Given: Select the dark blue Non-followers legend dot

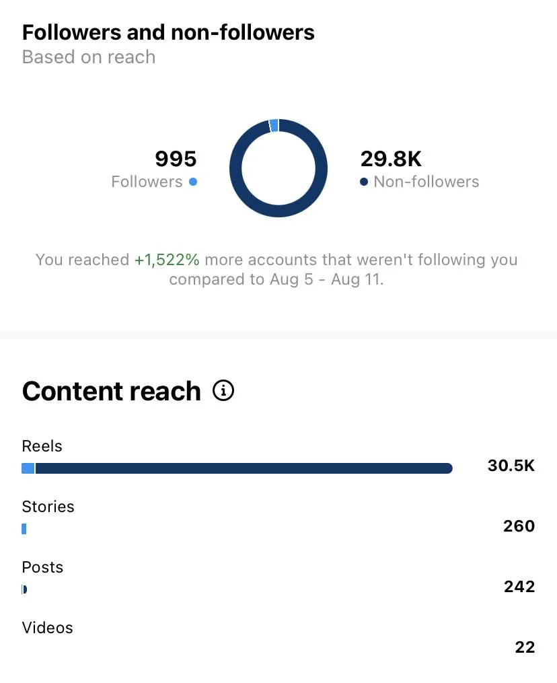Looking at the screenshot, I should coord(364,182).
